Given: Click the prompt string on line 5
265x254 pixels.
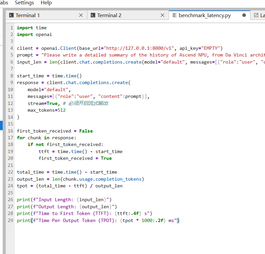Looking at the screenshot, I should tap(153, 55).
